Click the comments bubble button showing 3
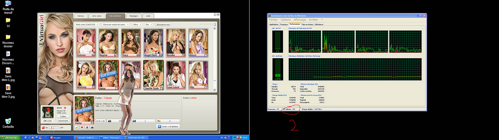This screenshot has height=140, width=499. [x=168, y=121]
